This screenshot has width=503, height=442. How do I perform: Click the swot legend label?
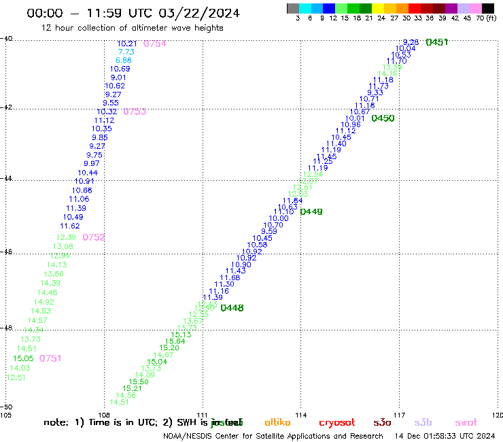(466, 423)
